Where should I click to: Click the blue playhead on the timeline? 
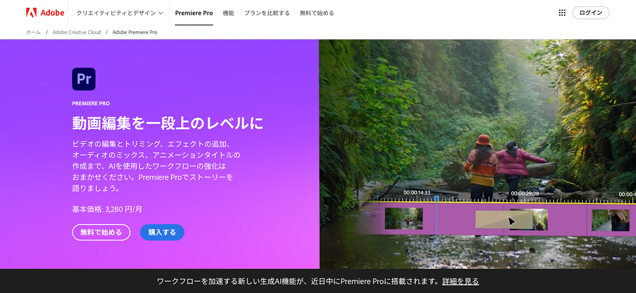pos(436,199)
